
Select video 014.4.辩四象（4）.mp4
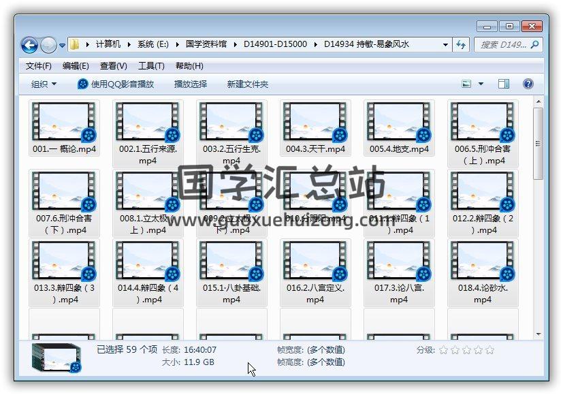pyautogui.click(x=148, y=272)
